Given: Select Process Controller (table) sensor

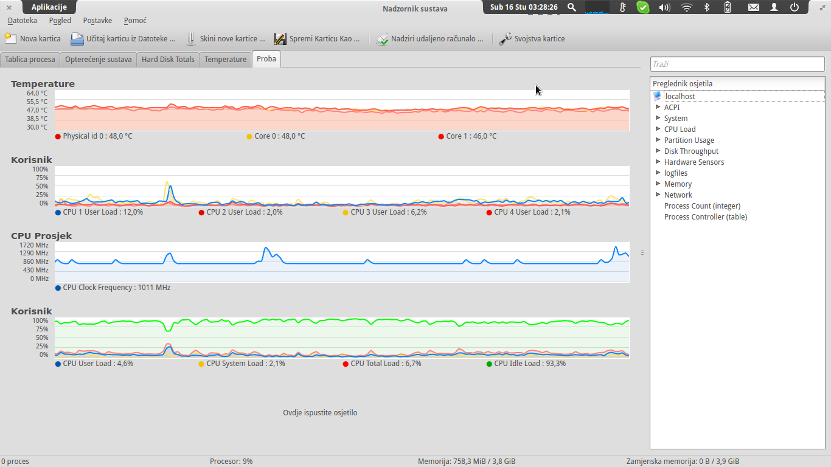Looking at the screenshot, I should click(705, 216).
